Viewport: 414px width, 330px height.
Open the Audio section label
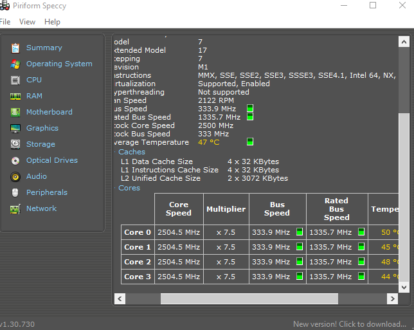[37, 176]
